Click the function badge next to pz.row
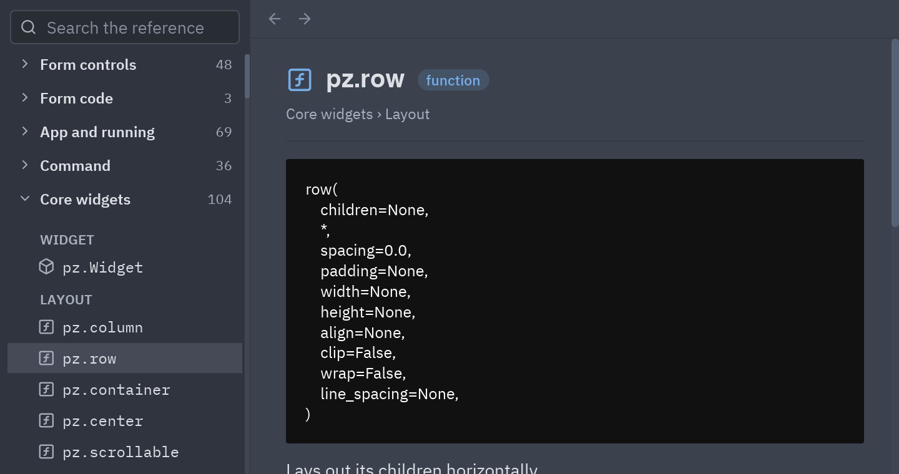This screenshot has height=474, width=899. [453, 80]
